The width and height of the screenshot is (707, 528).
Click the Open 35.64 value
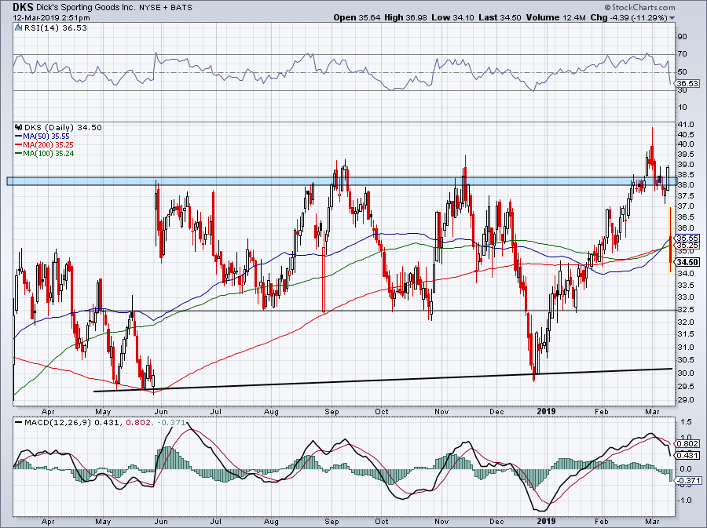pos(357,17)
